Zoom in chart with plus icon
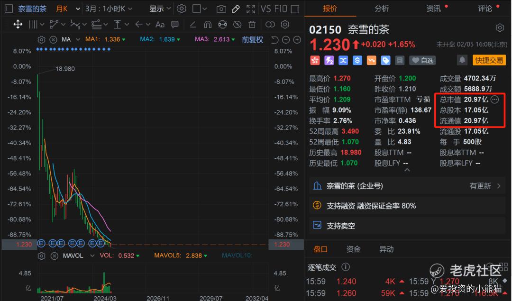The image size is (512, 301). [297, 40]
